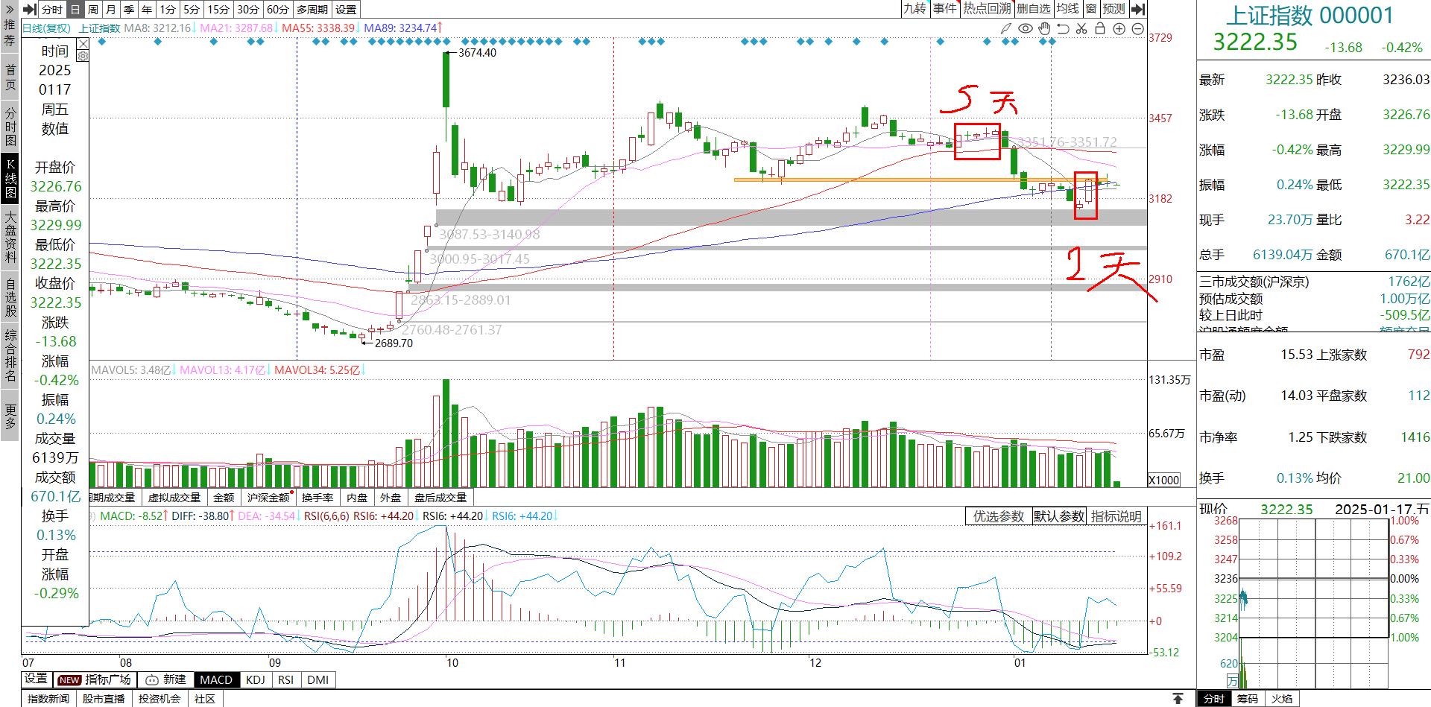Toggle the eye visibility icon for drawings
Viewport: 1431px width, 707px height.
point(1025,28)
